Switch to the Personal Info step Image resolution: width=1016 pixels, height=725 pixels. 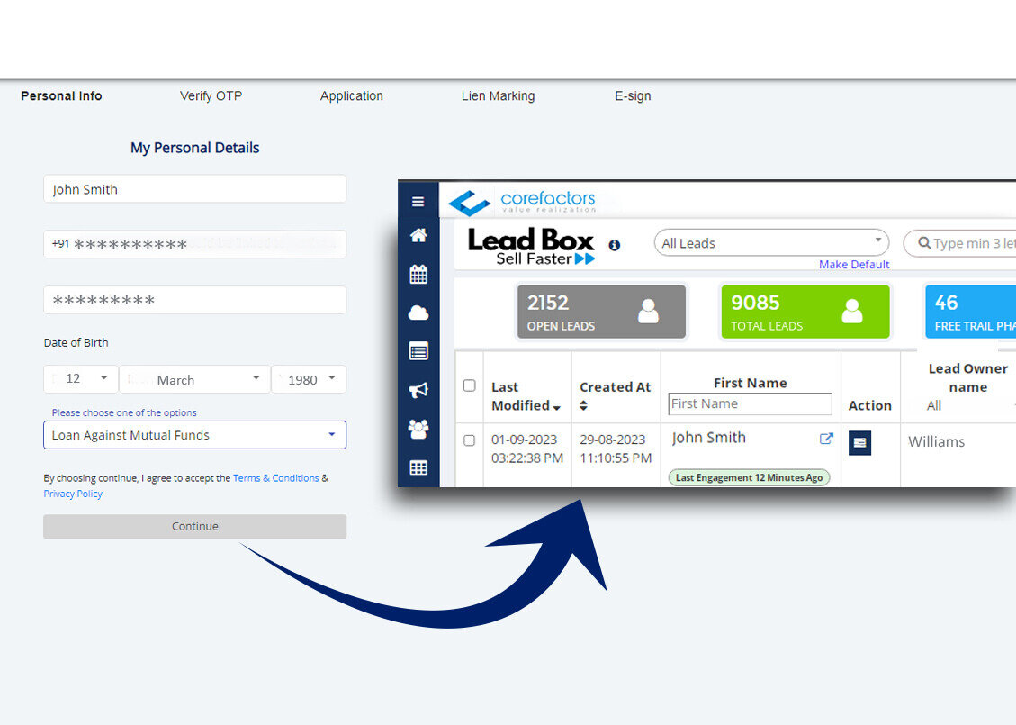pyautogui.click(x=61, y=96)
